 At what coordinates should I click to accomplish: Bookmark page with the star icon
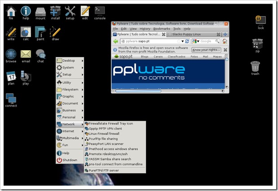pos(179,41)
